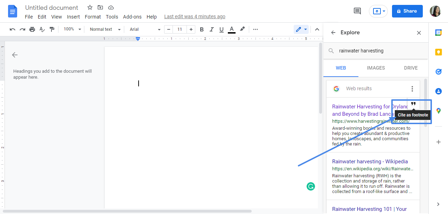Open the 'Last edit was 4 minutes ago' link

(195, 17)
